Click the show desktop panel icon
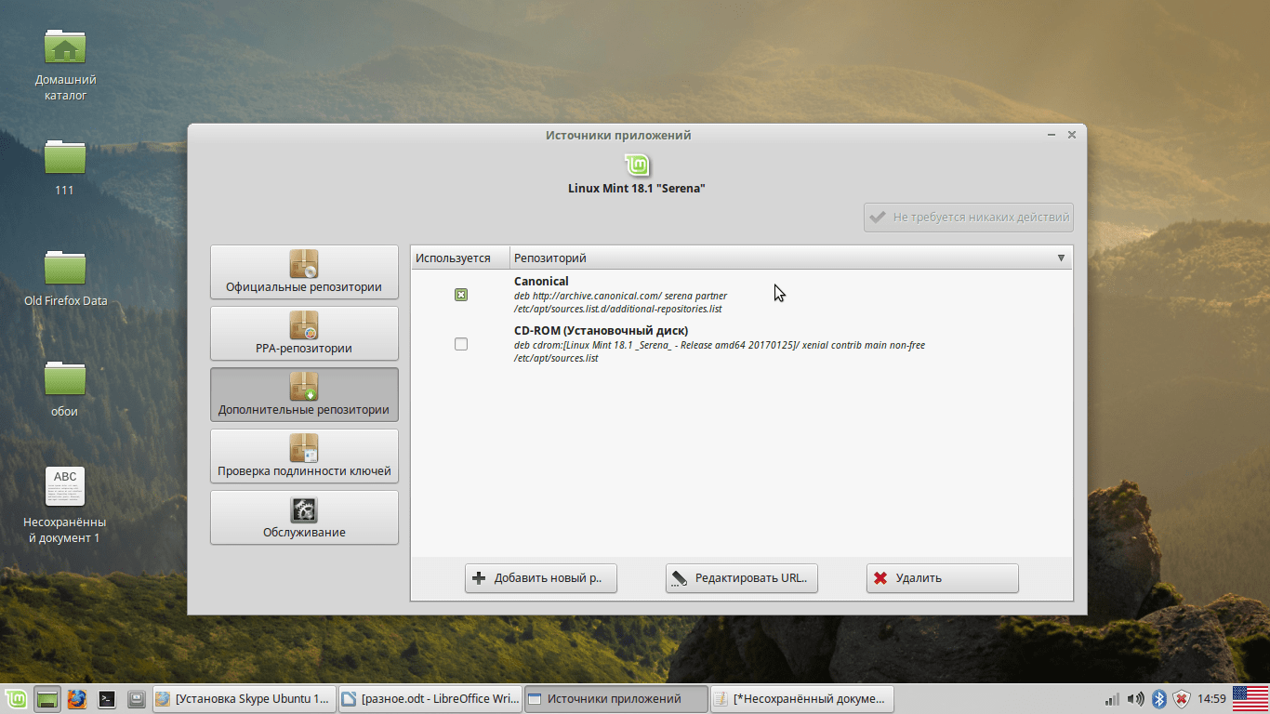The image size is (1270, 714). click(46, 698)
